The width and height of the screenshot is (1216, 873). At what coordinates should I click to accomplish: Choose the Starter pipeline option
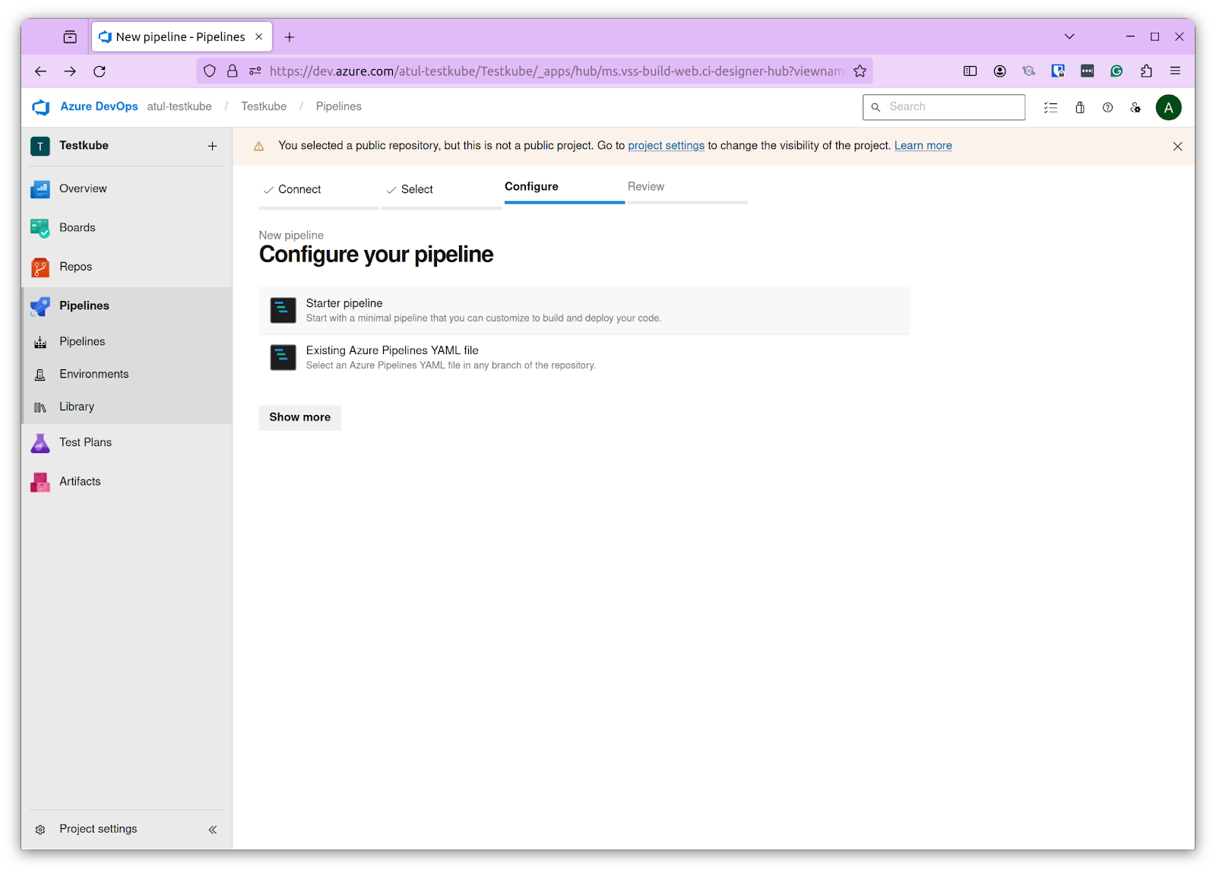584,311
